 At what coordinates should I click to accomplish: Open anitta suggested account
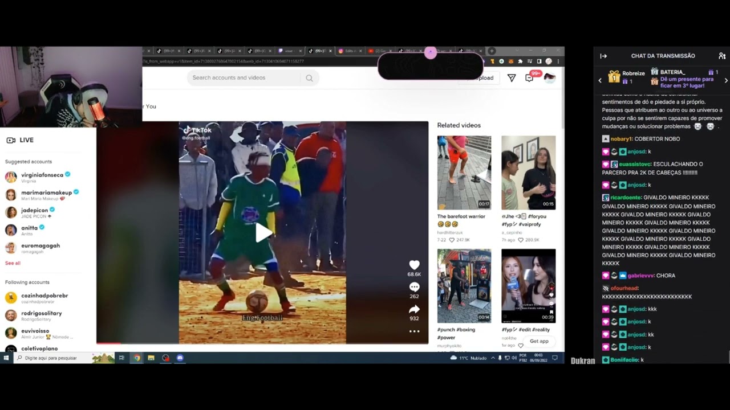pyautogui.click(x=25, y=230)
